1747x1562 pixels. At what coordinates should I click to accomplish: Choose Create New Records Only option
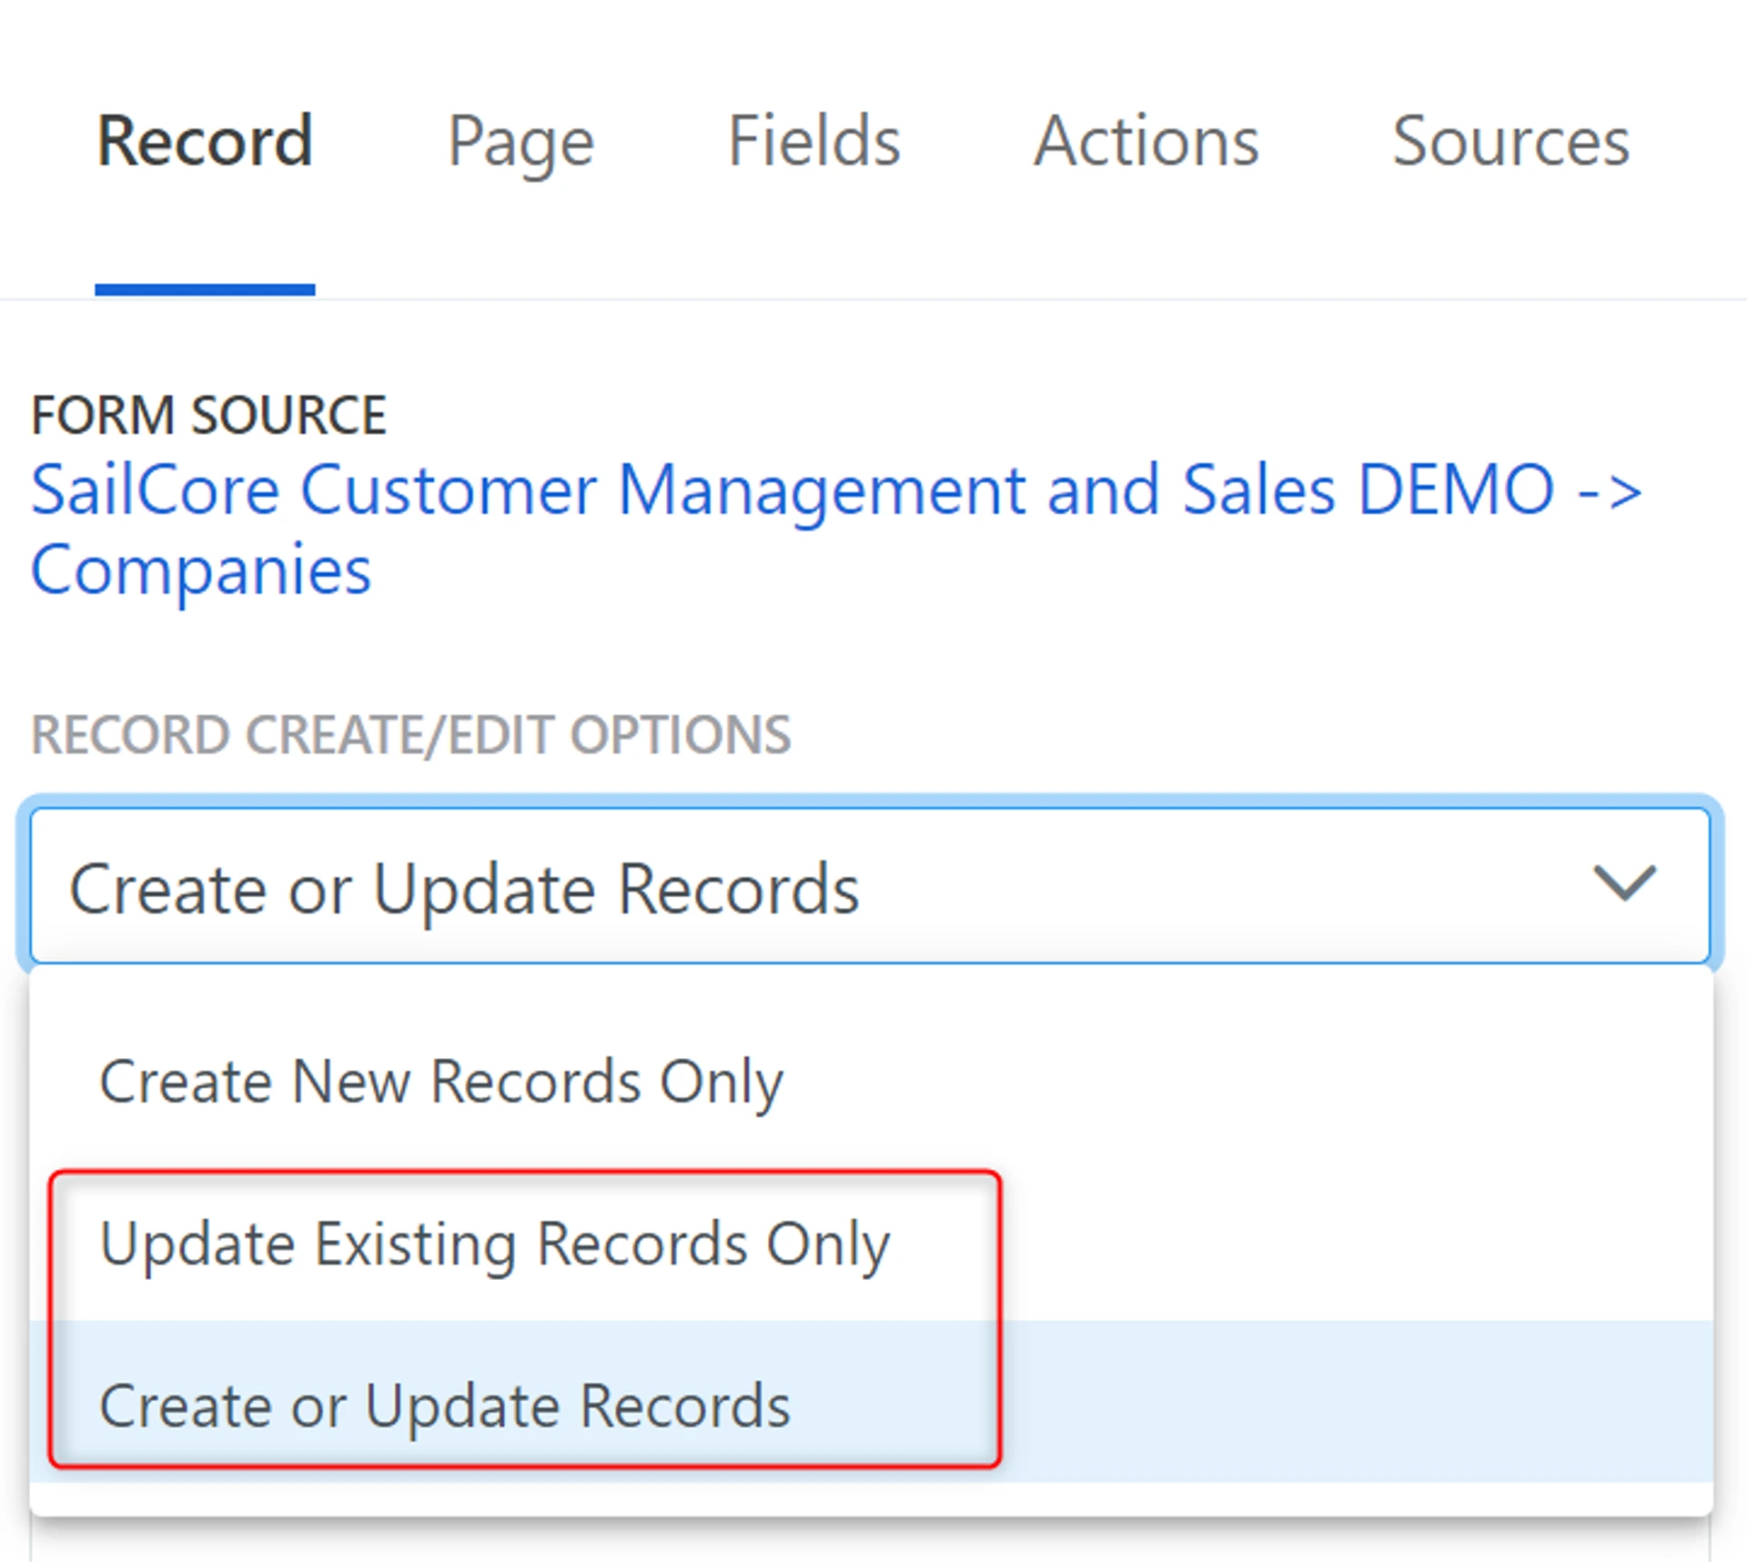440,1082
